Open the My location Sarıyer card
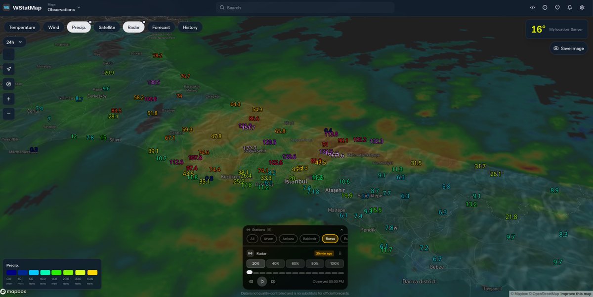This screenshot has width=593, height=297. coord(557,29)
